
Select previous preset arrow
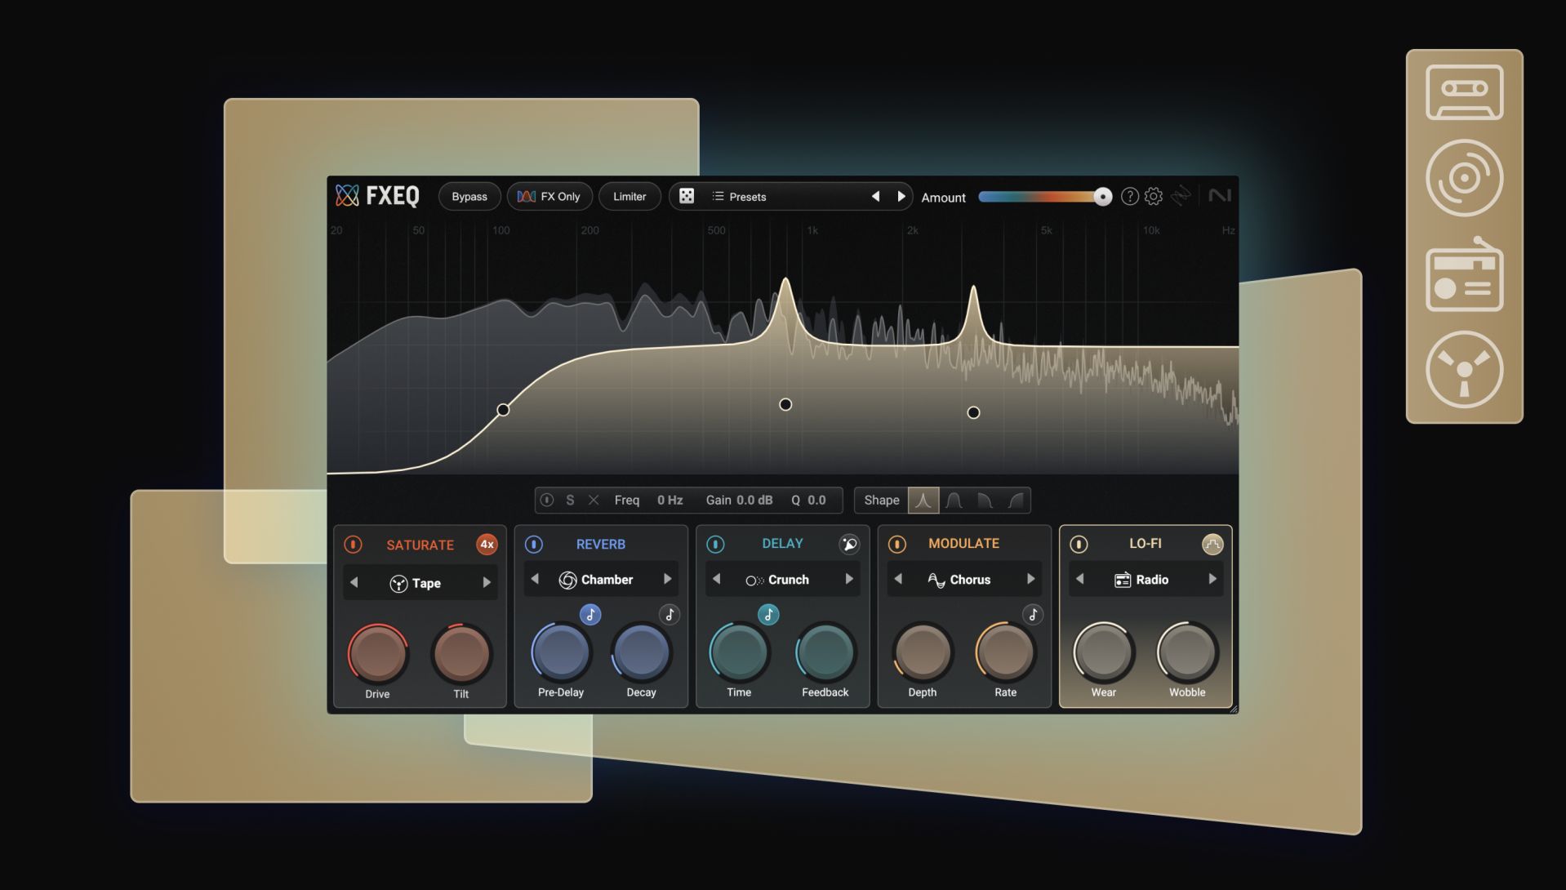[875, 197]
